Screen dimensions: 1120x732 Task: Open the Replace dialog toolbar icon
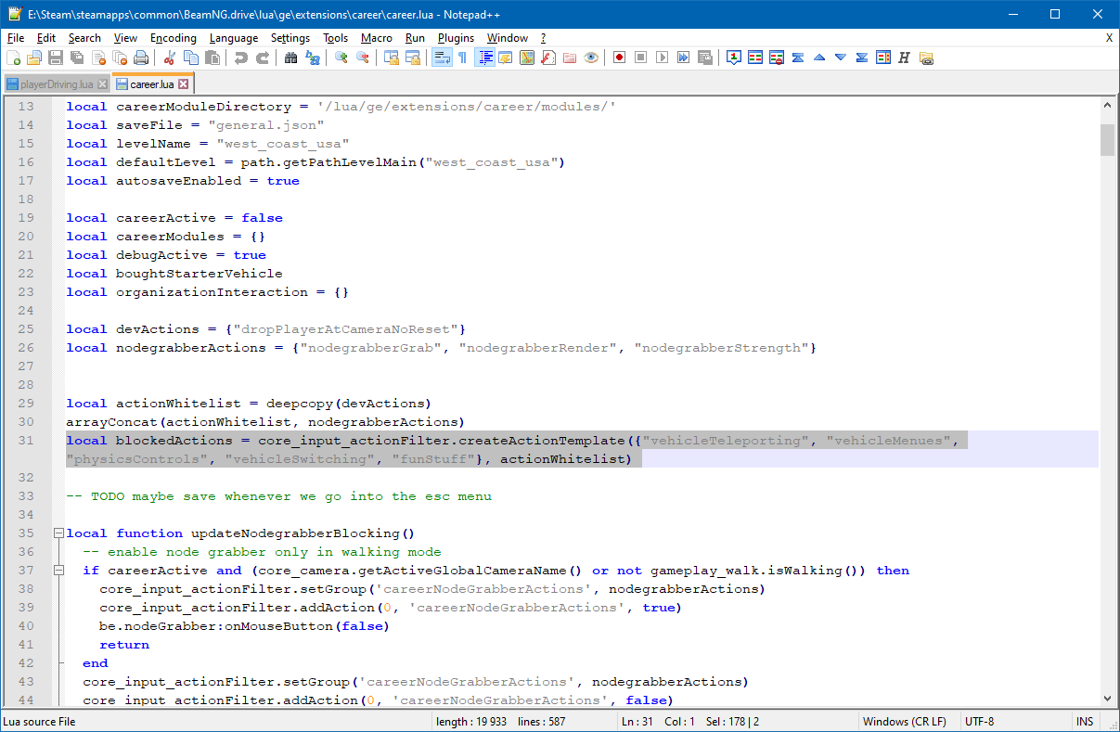point(313,58)
